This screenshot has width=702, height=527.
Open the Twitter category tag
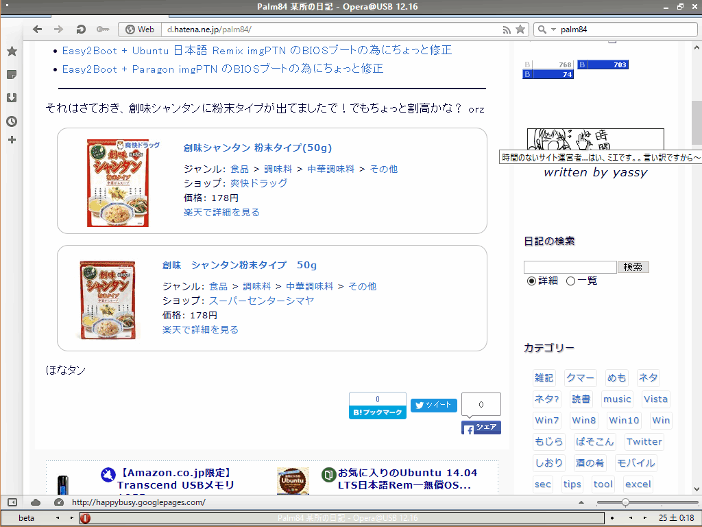click(644, 441)
